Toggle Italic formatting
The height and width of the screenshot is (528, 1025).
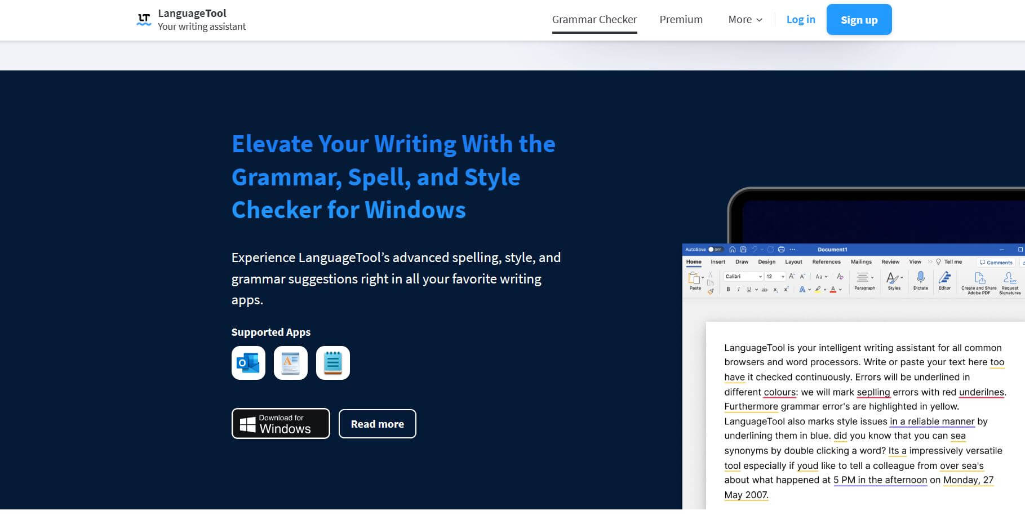pos(739,290)
